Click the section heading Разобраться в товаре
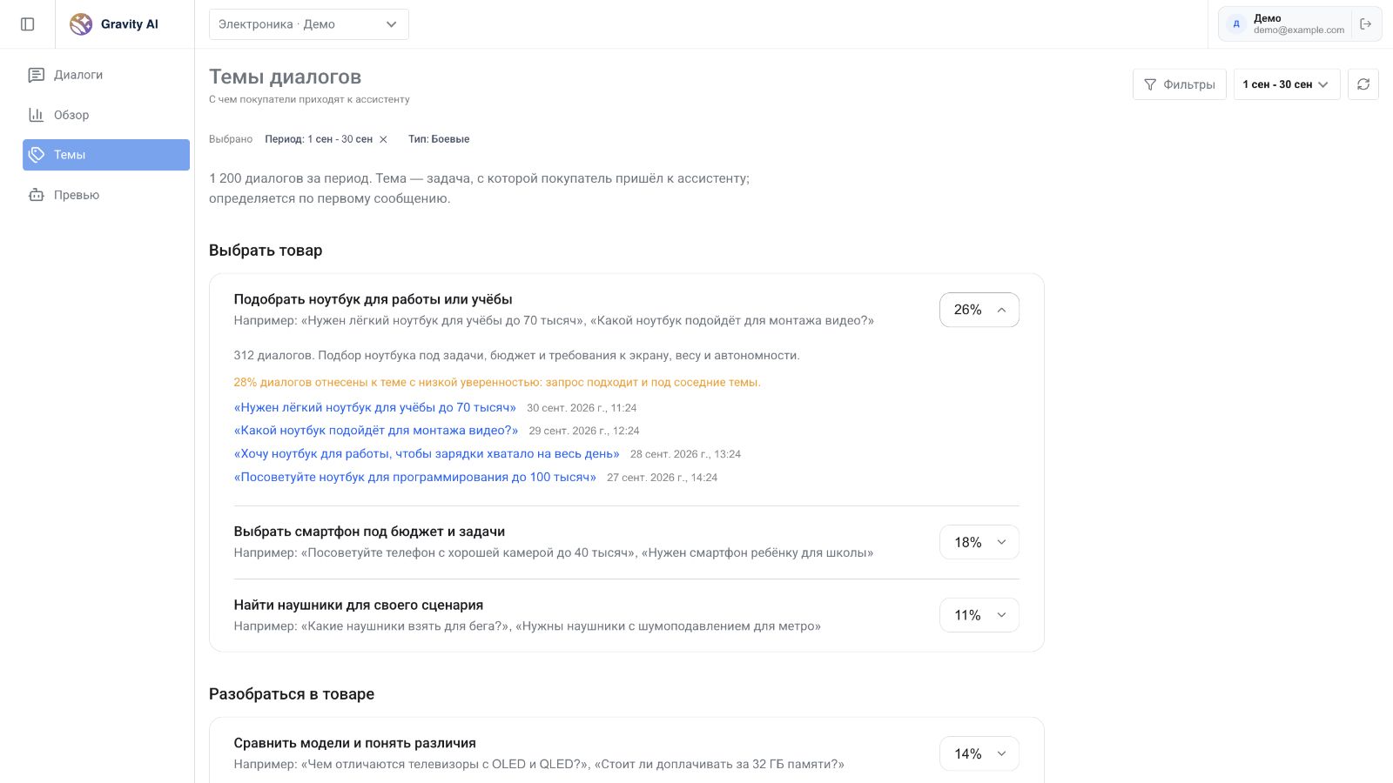The image size is (1393, 783). pos(292,694)
